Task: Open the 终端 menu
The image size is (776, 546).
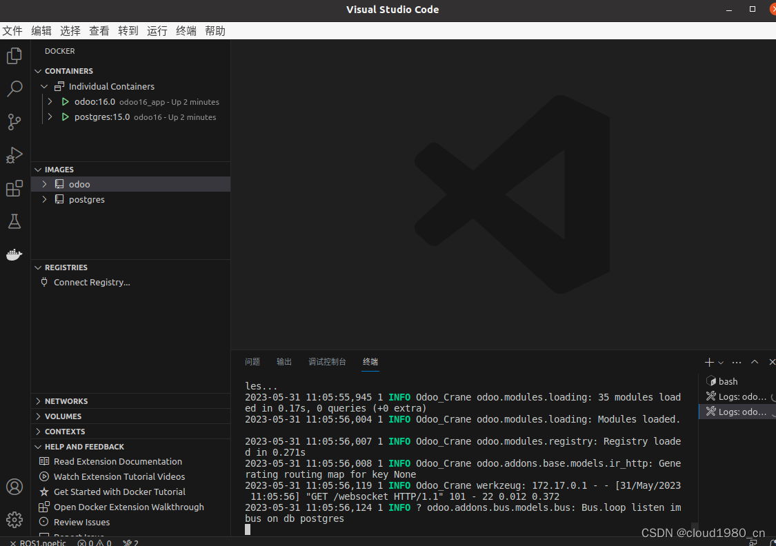Action: coord(186,30)
